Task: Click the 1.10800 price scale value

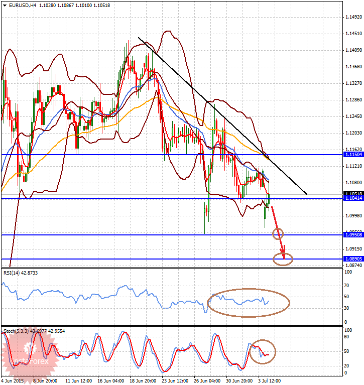Action: coord(353,183)
